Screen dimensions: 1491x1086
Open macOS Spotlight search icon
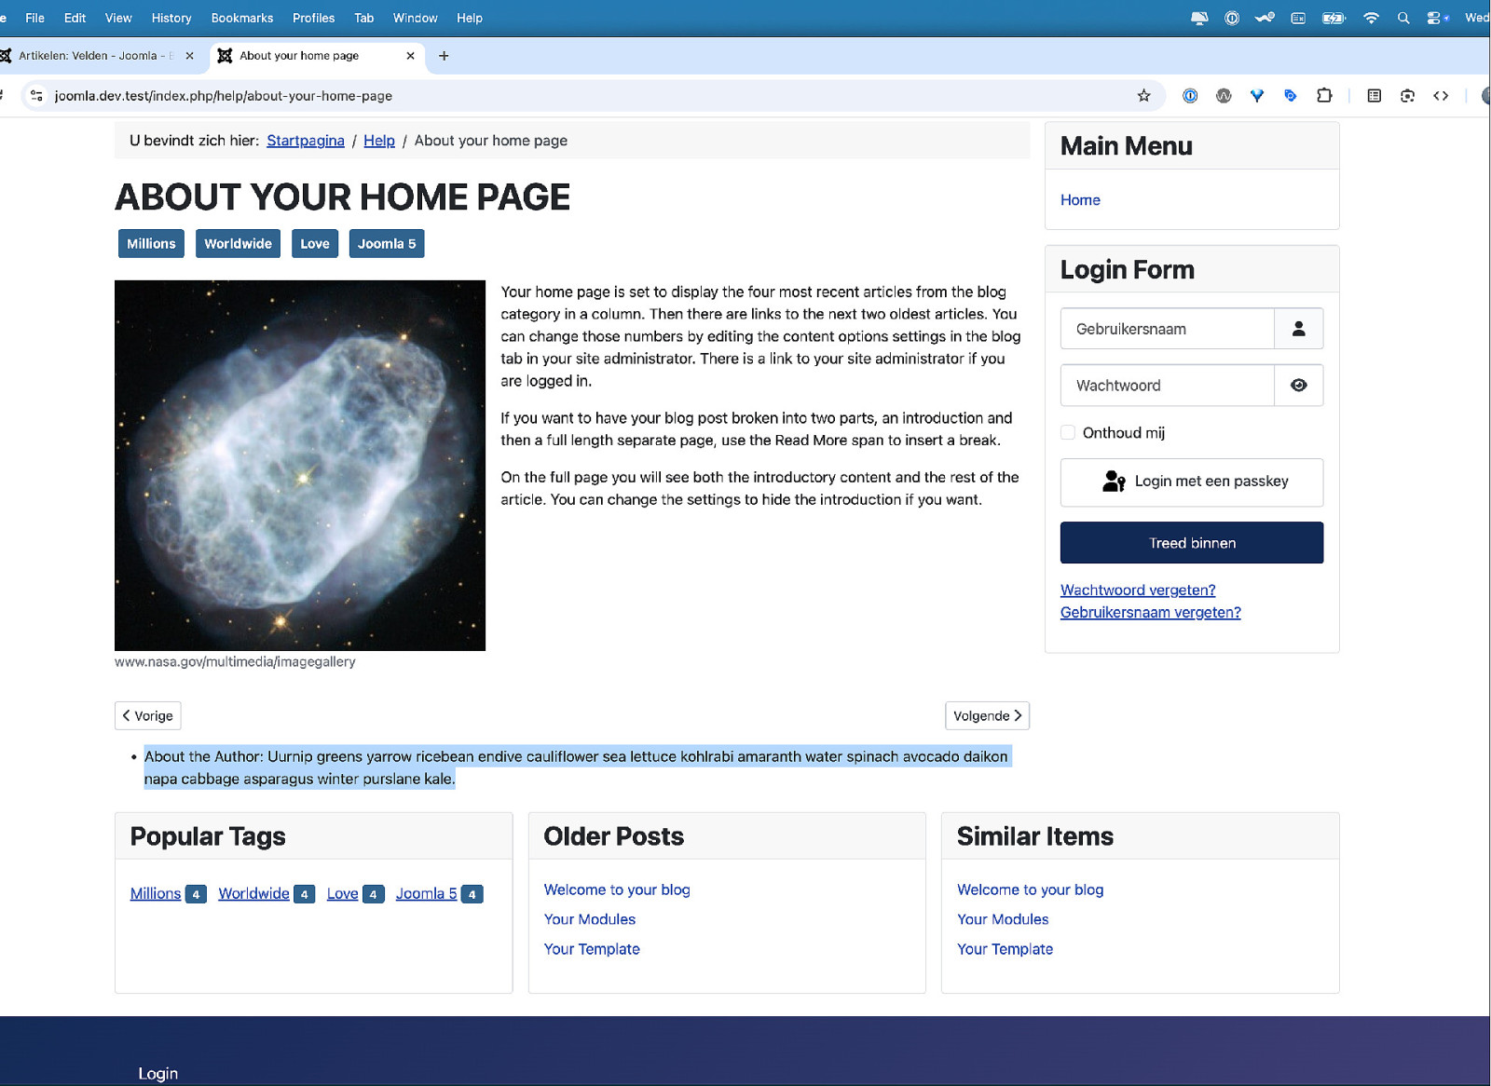(x=1403, y=18)
